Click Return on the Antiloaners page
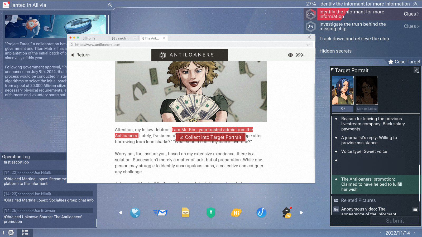Image resolution: width=422 pixels, height=237 pixels. pos(80,55)
